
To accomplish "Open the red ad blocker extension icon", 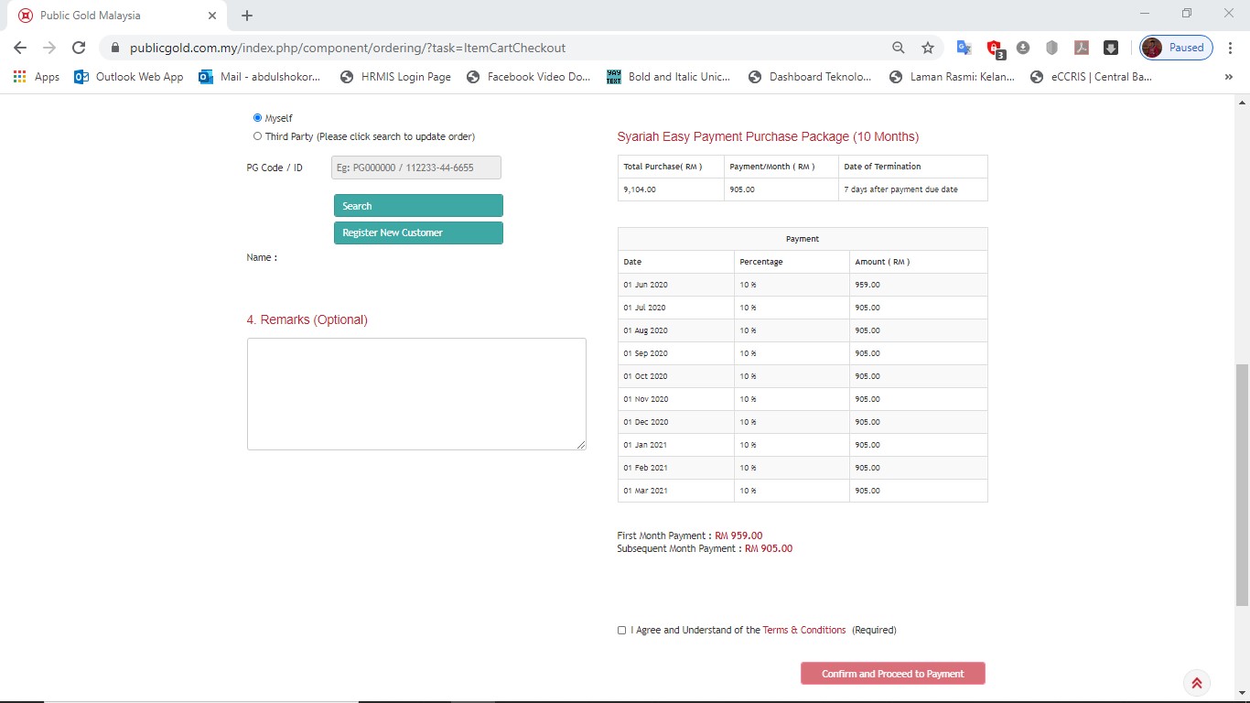I will [x=995, y=48].
